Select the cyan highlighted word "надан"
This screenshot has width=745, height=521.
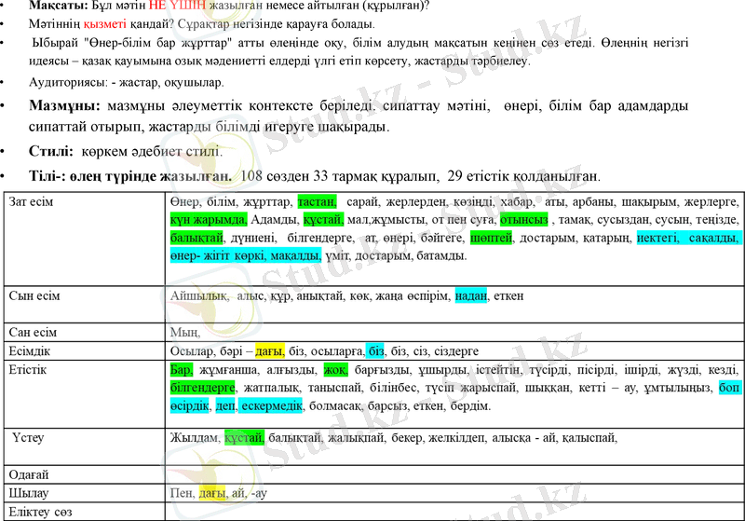pos(471,295)
